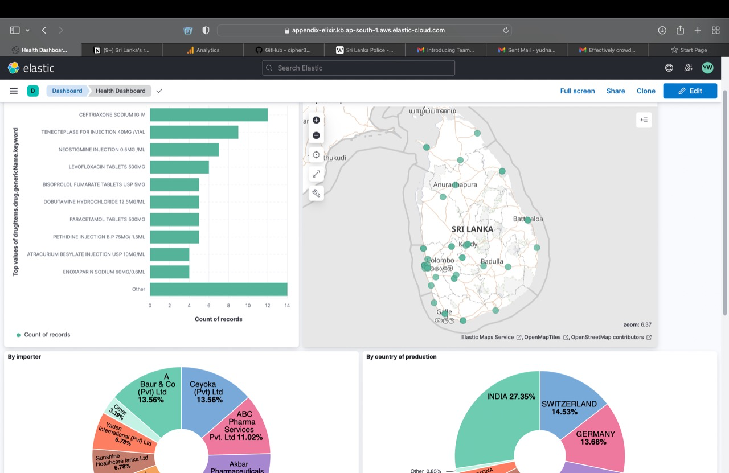Switch to the Sri Lanka Police tab
The image size is (729, 473).
364,50
